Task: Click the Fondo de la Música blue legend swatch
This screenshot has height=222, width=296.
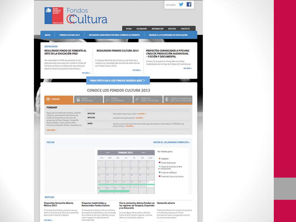Action: 159,172
